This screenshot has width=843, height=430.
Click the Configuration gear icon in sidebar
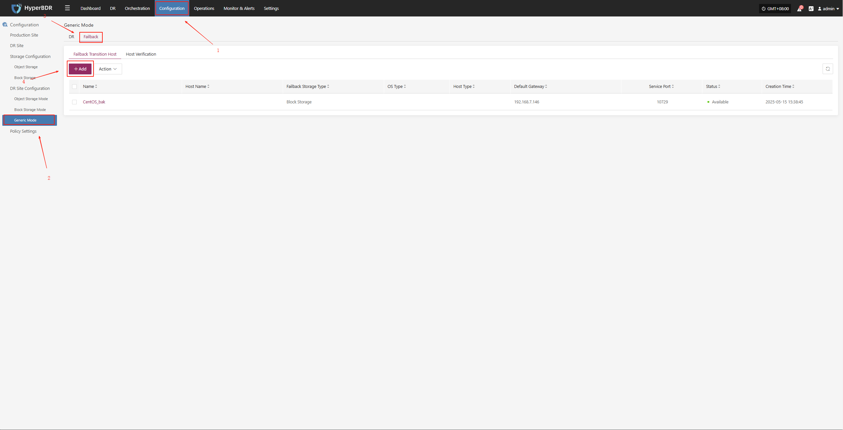click(5, 25)
